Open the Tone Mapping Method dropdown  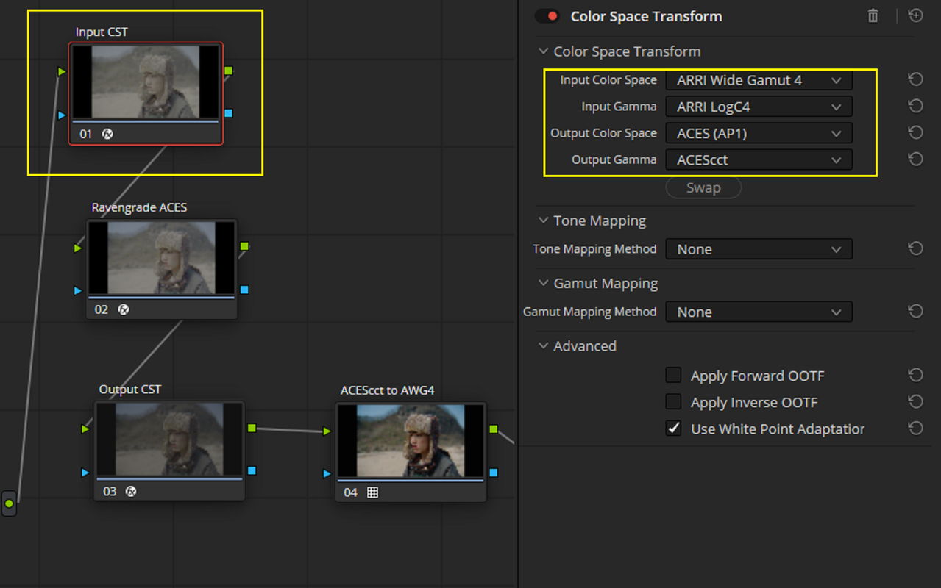pyautogui.click(x=759, y=249)
